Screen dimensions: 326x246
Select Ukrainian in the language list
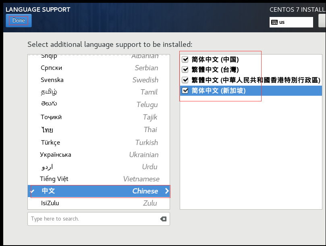(99, 155)
